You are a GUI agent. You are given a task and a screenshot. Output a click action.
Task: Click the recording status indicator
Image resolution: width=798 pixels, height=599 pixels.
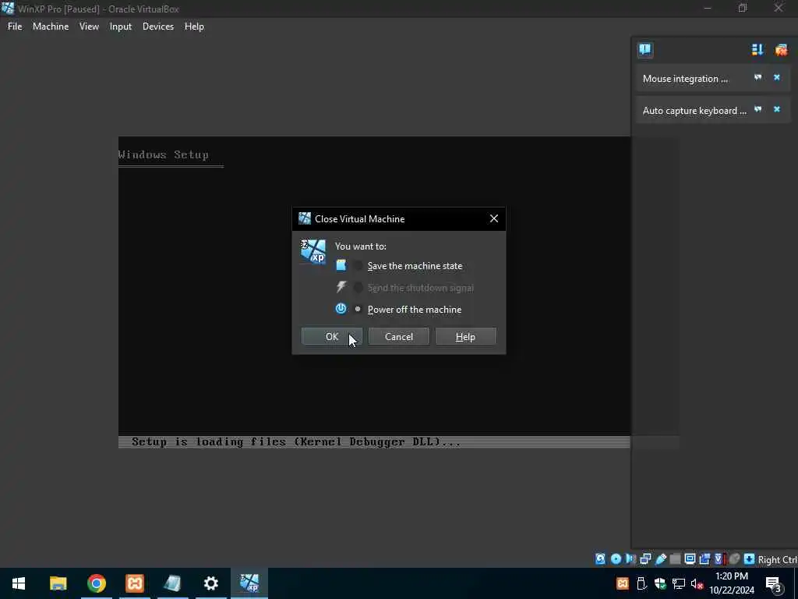click(x=704, y=558)
